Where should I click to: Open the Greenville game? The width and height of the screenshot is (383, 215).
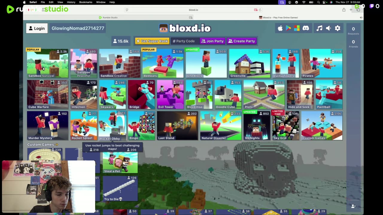click(250, 64)
